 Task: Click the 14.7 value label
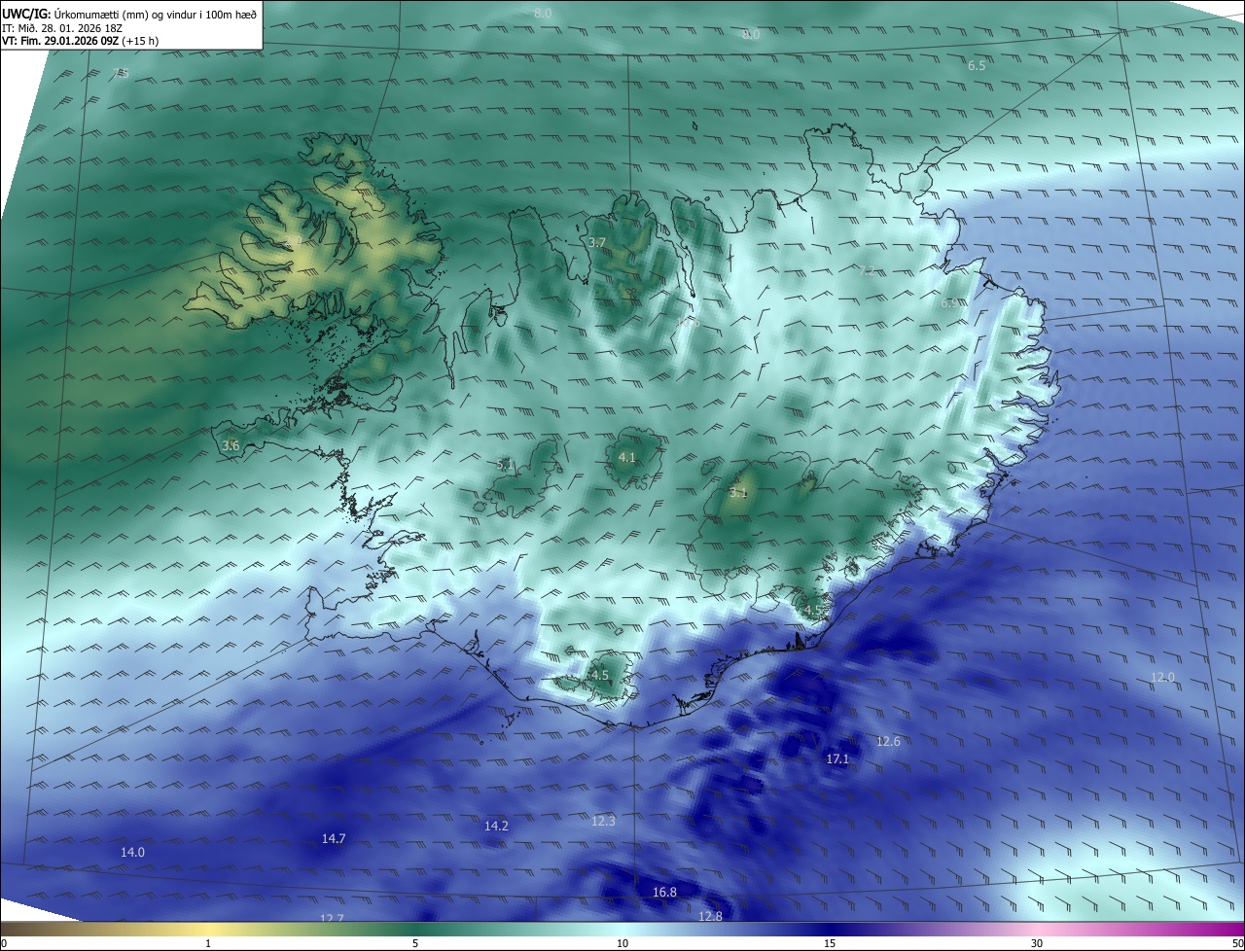(x=334, y=838)
